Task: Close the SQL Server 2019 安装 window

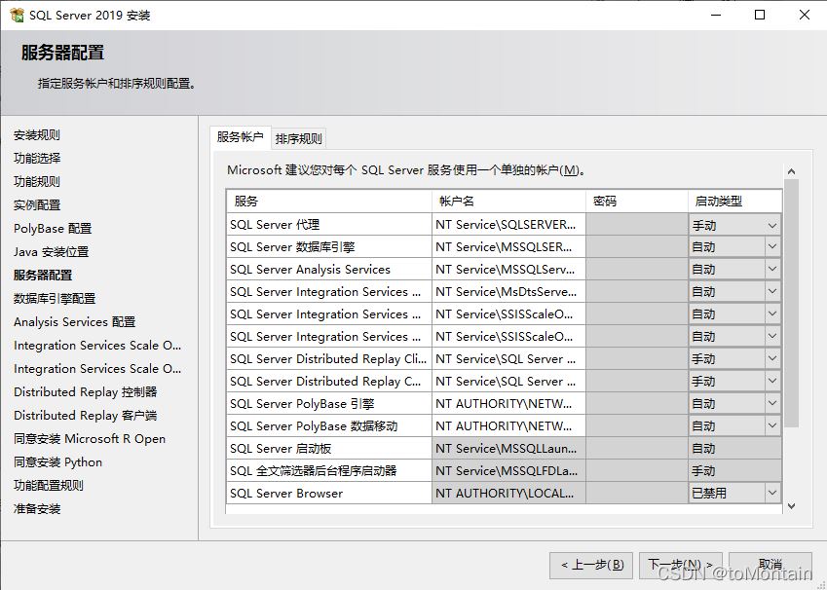Action: (805, 15)
